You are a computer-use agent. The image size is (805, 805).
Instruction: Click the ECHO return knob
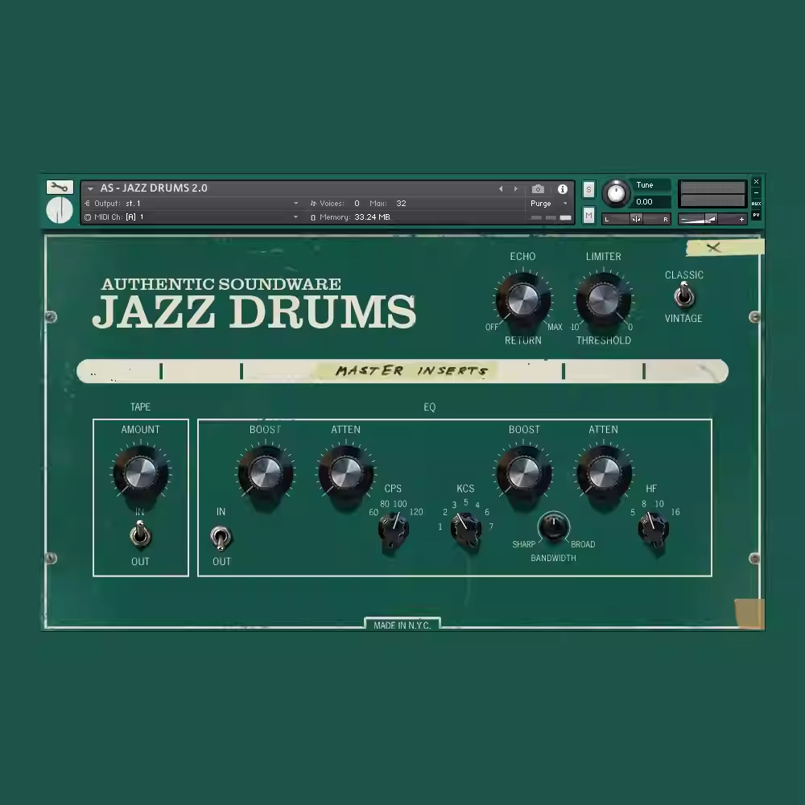(x=522, y=300)
